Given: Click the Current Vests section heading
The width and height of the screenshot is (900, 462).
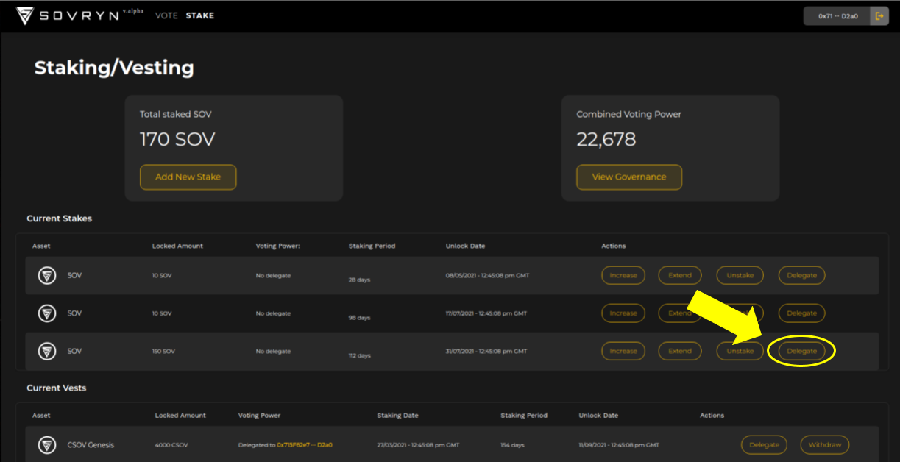Looking at the screenshot, I should tap(57, 388).
